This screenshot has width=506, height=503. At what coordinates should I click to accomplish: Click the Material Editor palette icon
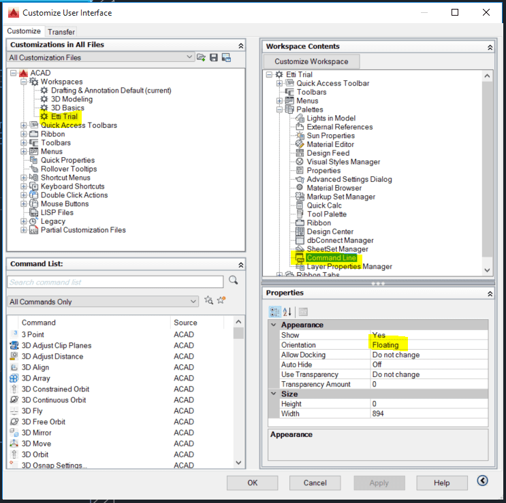coord(300,144)
